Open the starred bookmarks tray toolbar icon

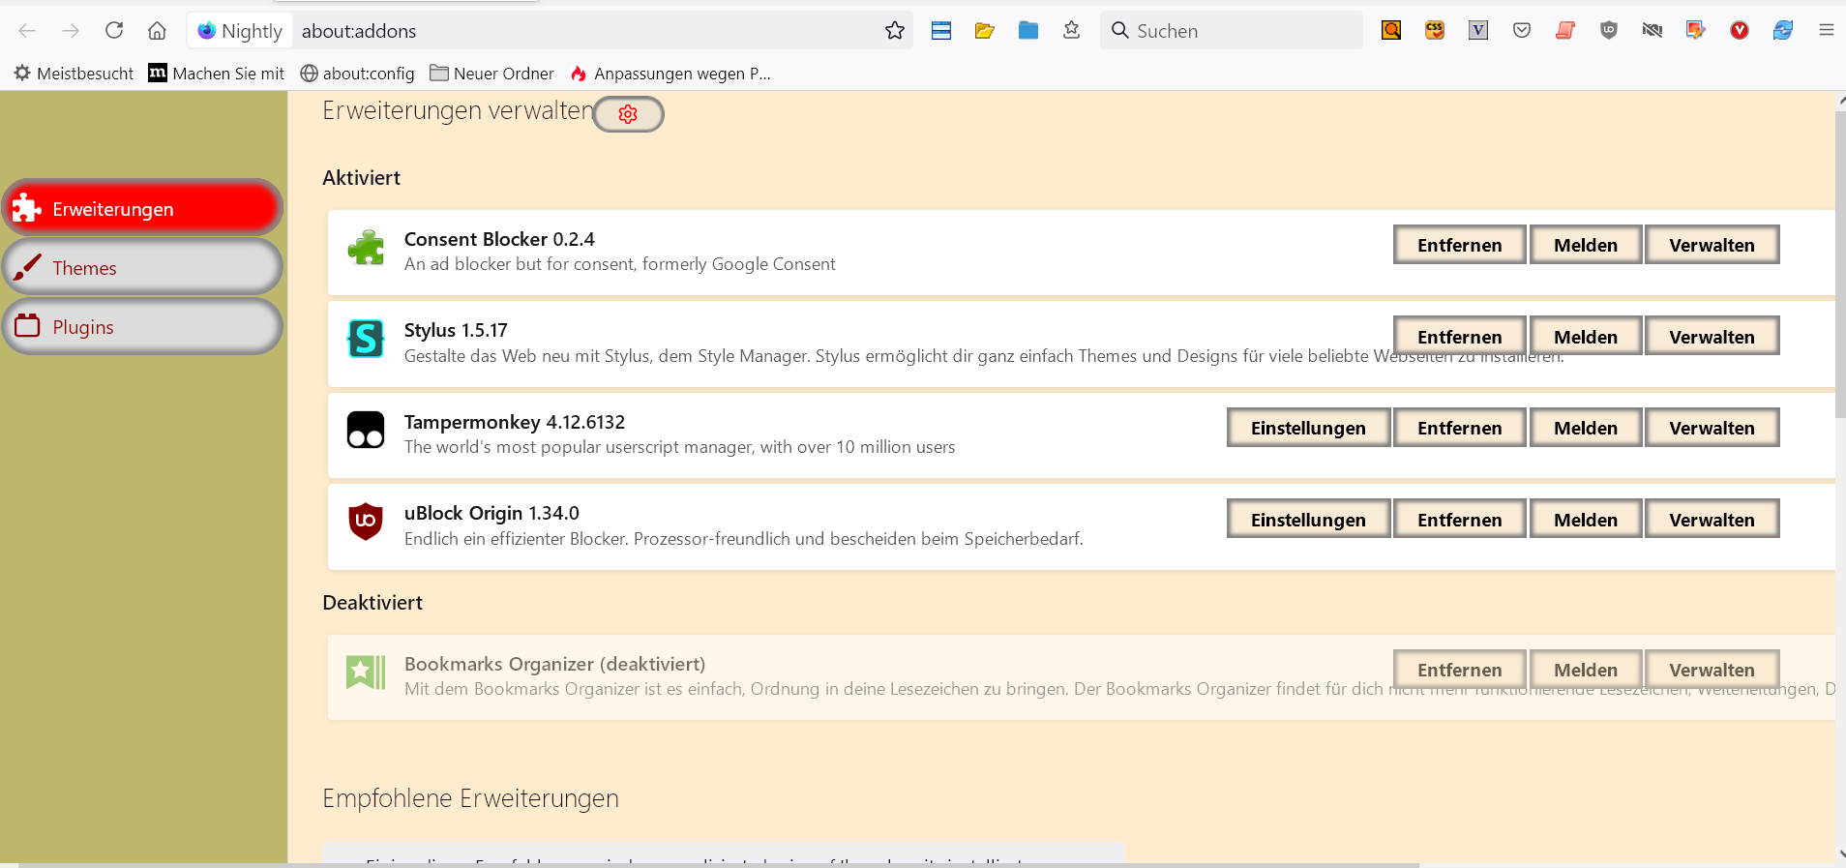pos(1072,31)
